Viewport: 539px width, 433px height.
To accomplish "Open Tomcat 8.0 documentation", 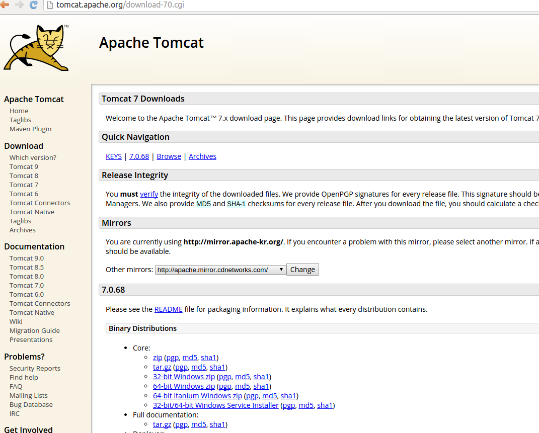I will pyautogui.click(x=27, y=277).
